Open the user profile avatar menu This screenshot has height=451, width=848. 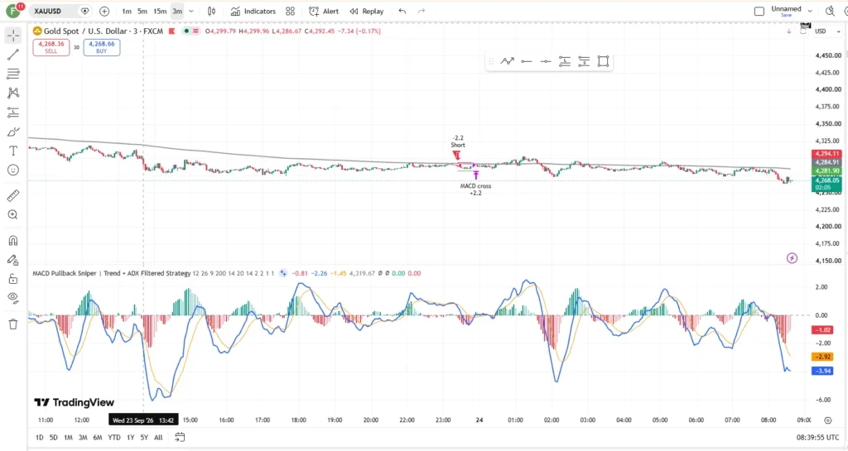[13, 11]
